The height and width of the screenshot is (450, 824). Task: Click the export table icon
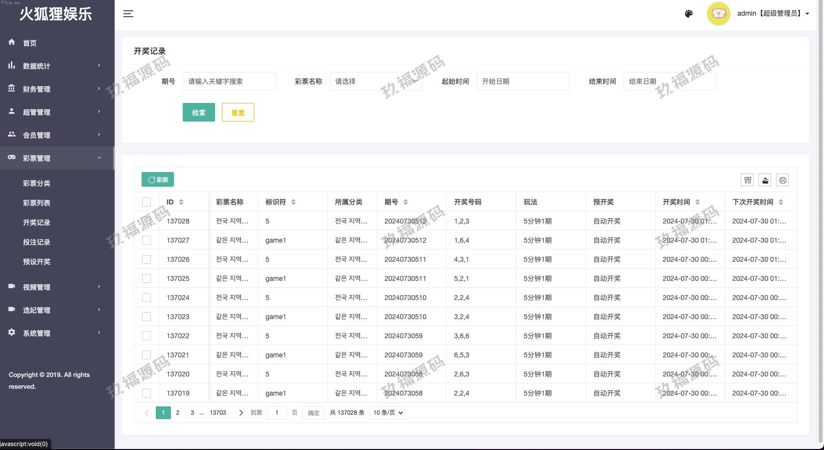[765, 180]
